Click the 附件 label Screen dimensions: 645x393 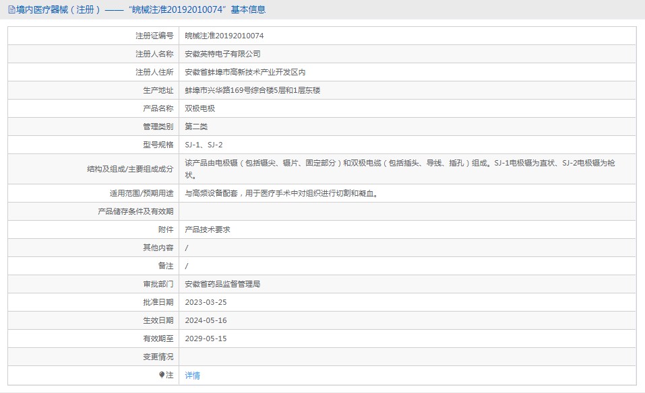pyautogui.click(x=166, y=229)
